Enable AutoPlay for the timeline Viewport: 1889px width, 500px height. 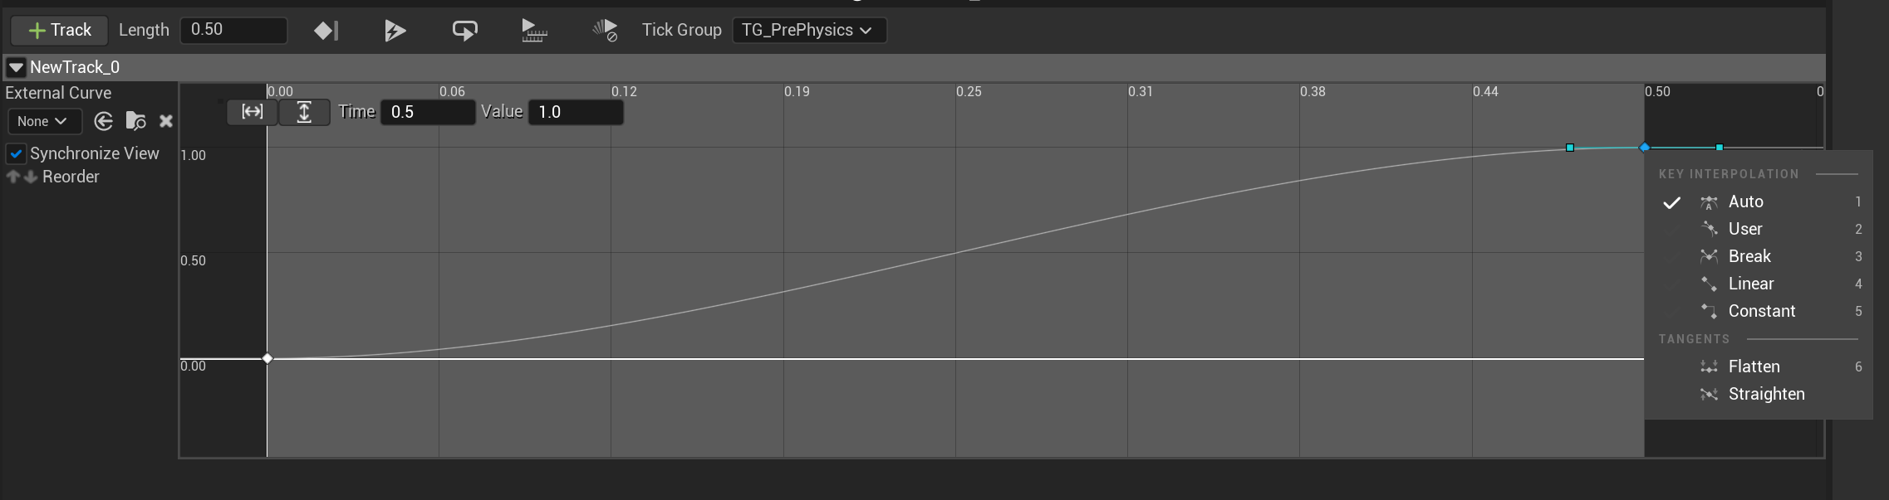pos(395,31)
